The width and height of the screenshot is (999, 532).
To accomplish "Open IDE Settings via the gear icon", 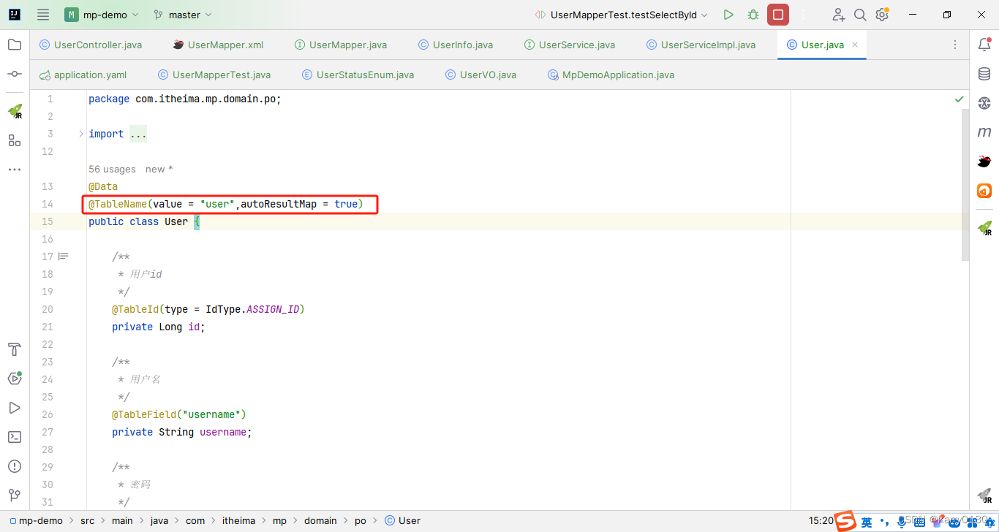I will point(882,14).
